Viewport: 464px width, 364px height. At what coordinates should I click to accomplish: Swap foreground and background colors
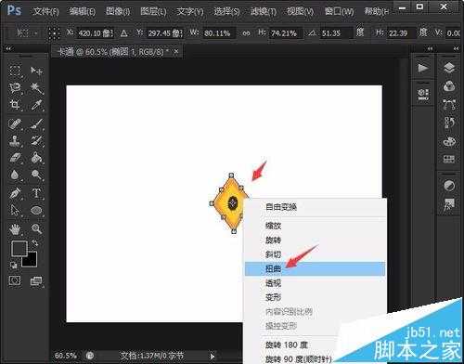tap(34, 243)
